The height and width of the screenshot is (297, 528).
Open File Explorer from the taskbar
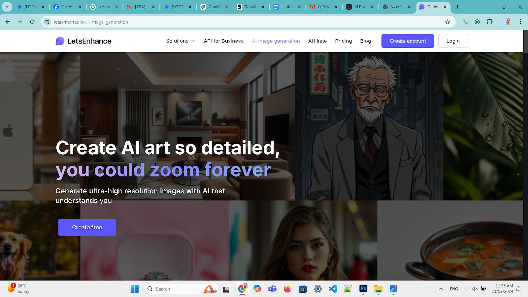point(378,289)
